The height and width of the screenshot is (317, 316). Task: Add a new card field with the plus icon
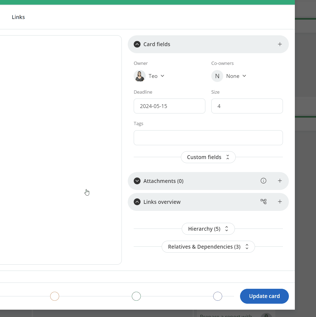coord(280,44)
